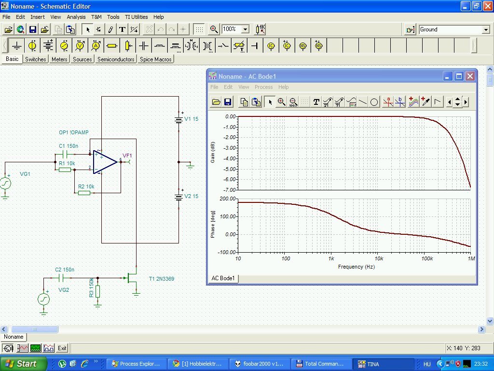This screenshot has height=371, width=494.
Task: Select the resistor component icon
Action: click(112, 46)
